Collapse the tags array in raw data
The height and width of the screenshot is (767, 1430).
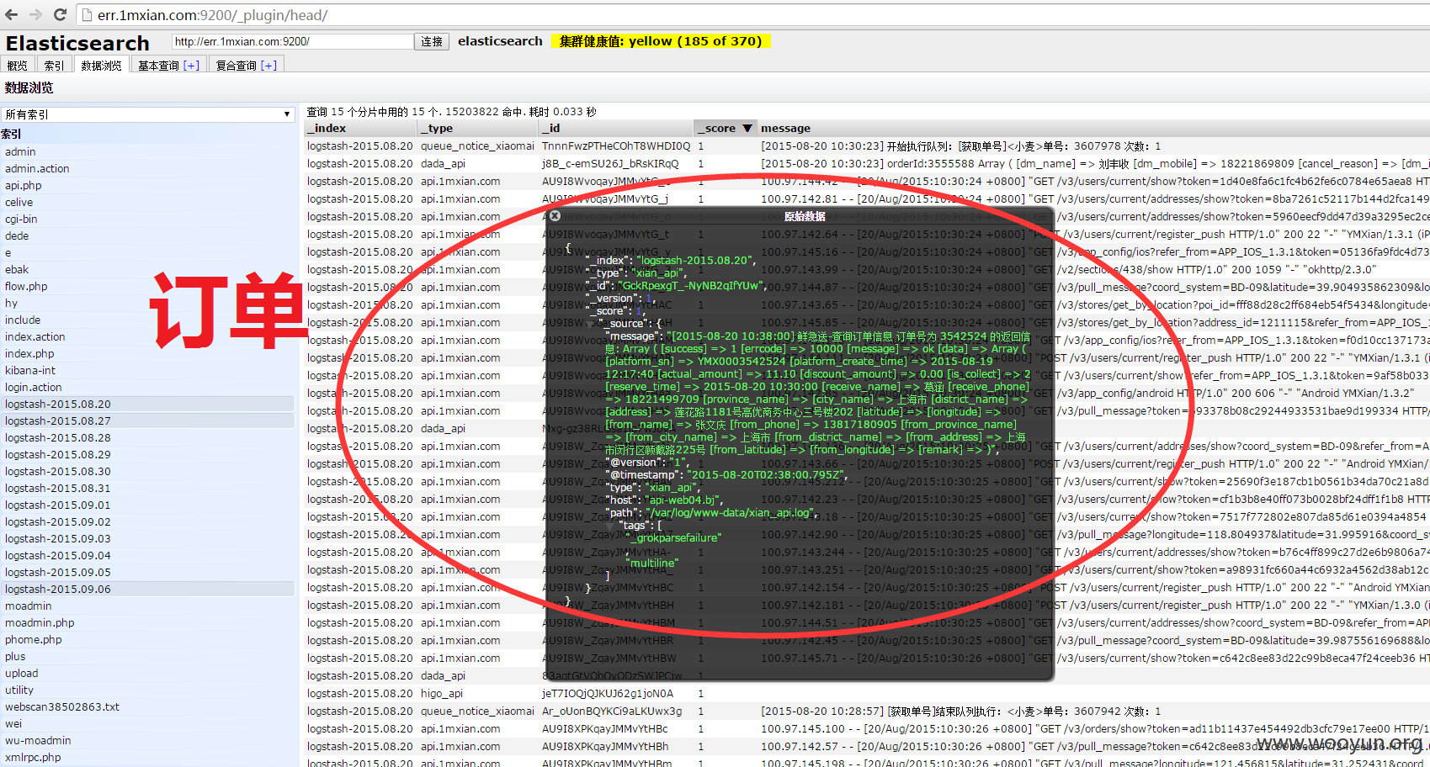610,526
